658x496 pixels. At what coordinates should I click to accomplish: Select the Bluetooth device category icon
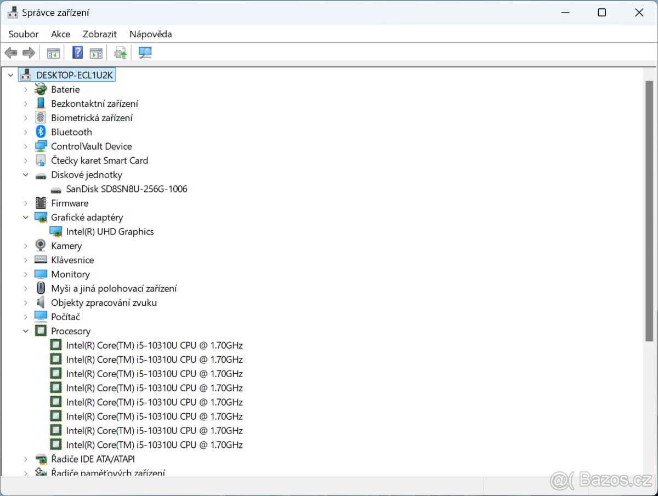[x=41, y=132]
